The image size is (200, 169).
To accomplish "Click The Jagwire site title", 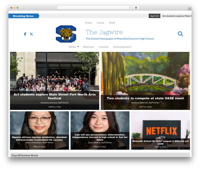I will click(104, 32).
